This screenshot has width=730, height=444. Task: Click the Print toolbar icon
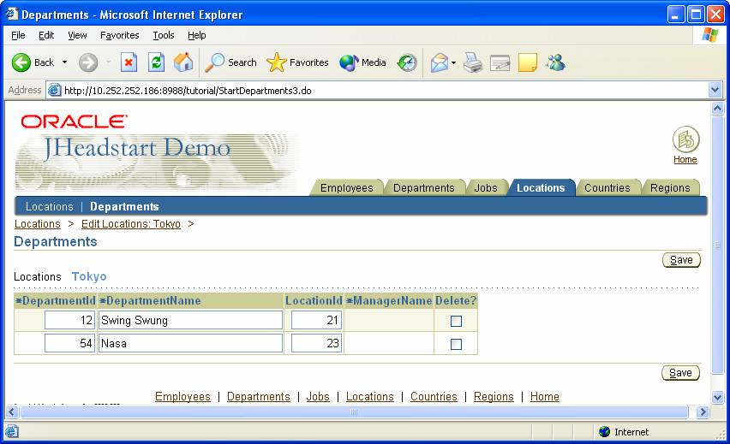(473, 62)
